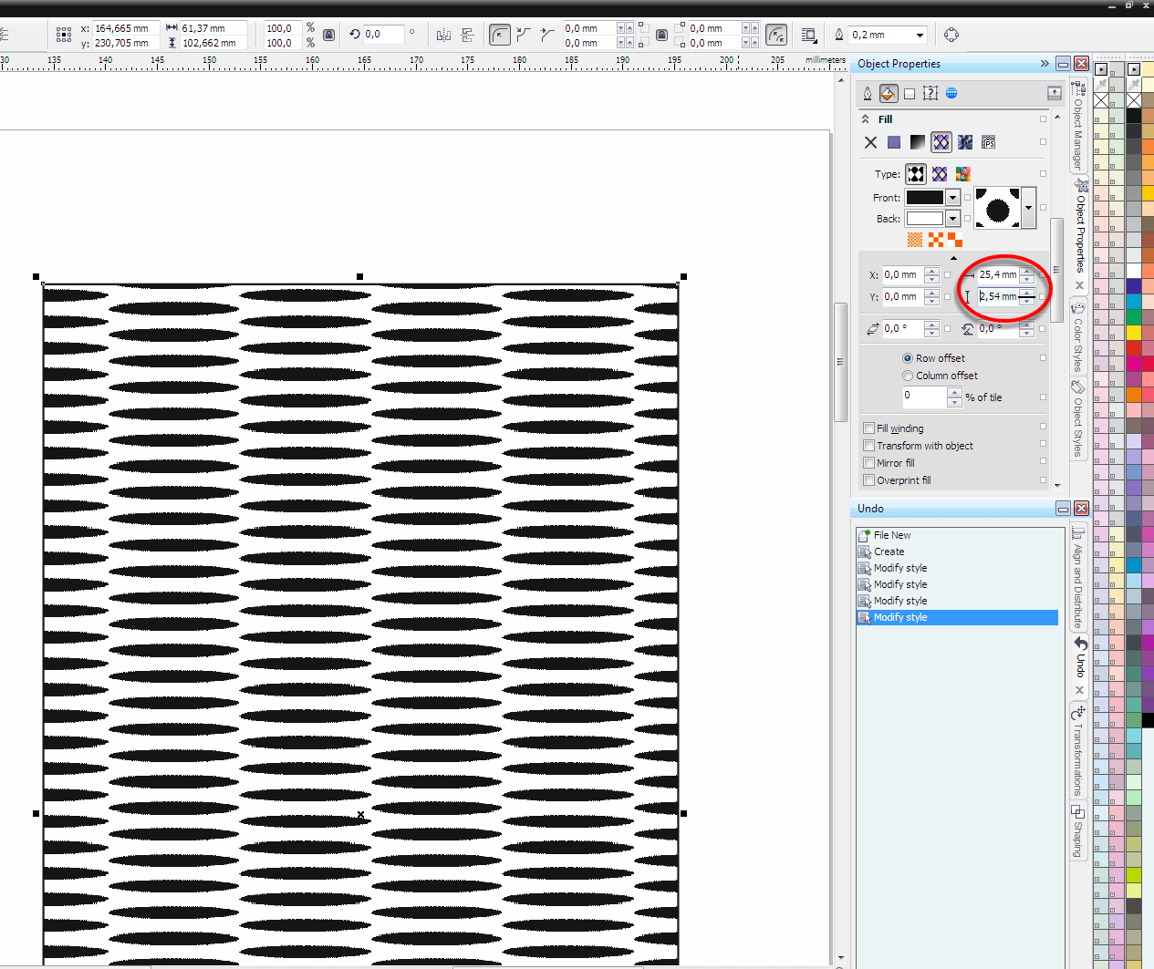This screenshot has height=969, width=1154.
Task: Select the uniform fill icon
Action: click(894, 142)
